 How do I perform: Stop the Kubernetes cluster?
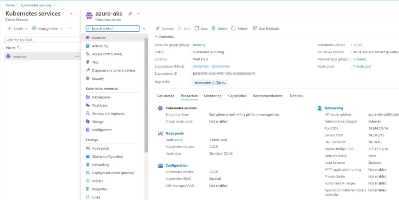201,28
